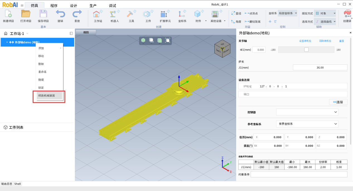Open the 输出日志 tab
The image size is (353, 191).
tap(7, 184)
